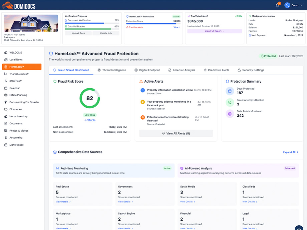Open the propRtax® dollar icon

[x=6, y=81]
